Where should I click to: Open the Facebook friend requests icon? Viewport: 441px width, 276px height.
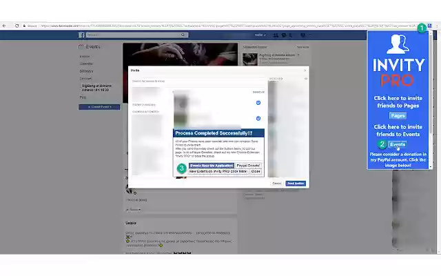pyautogui.click(x=276, y=35)
